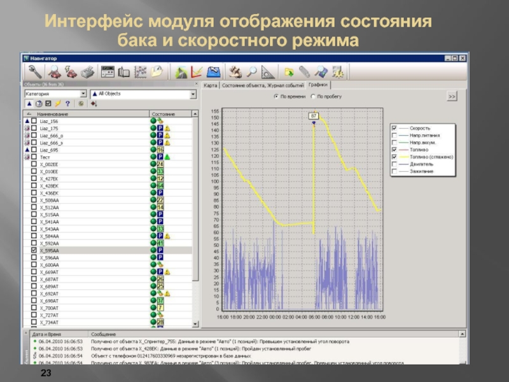The height and width of the screenshot is (382, 509).
Task: Click the parking status icon for Liaz_175
Action: coord(160,128)
